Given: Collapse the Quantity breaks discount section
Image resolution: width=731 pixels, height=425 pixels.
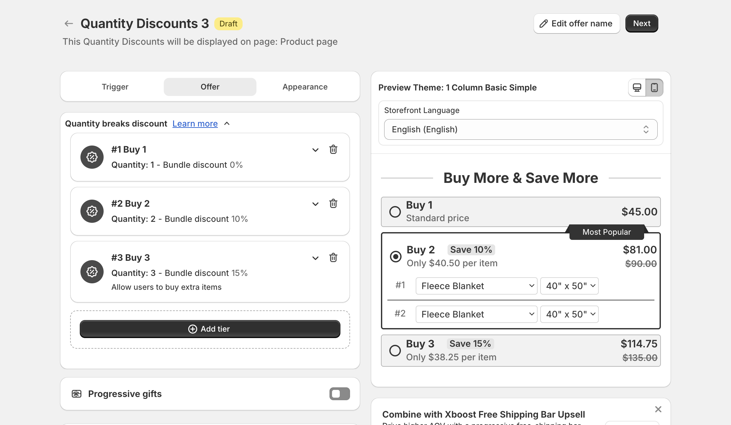Looking at the screenshot, I should 227,124.
